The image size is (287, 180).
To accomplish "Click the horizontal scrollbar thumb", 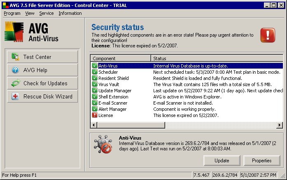I will click(131, 125).
